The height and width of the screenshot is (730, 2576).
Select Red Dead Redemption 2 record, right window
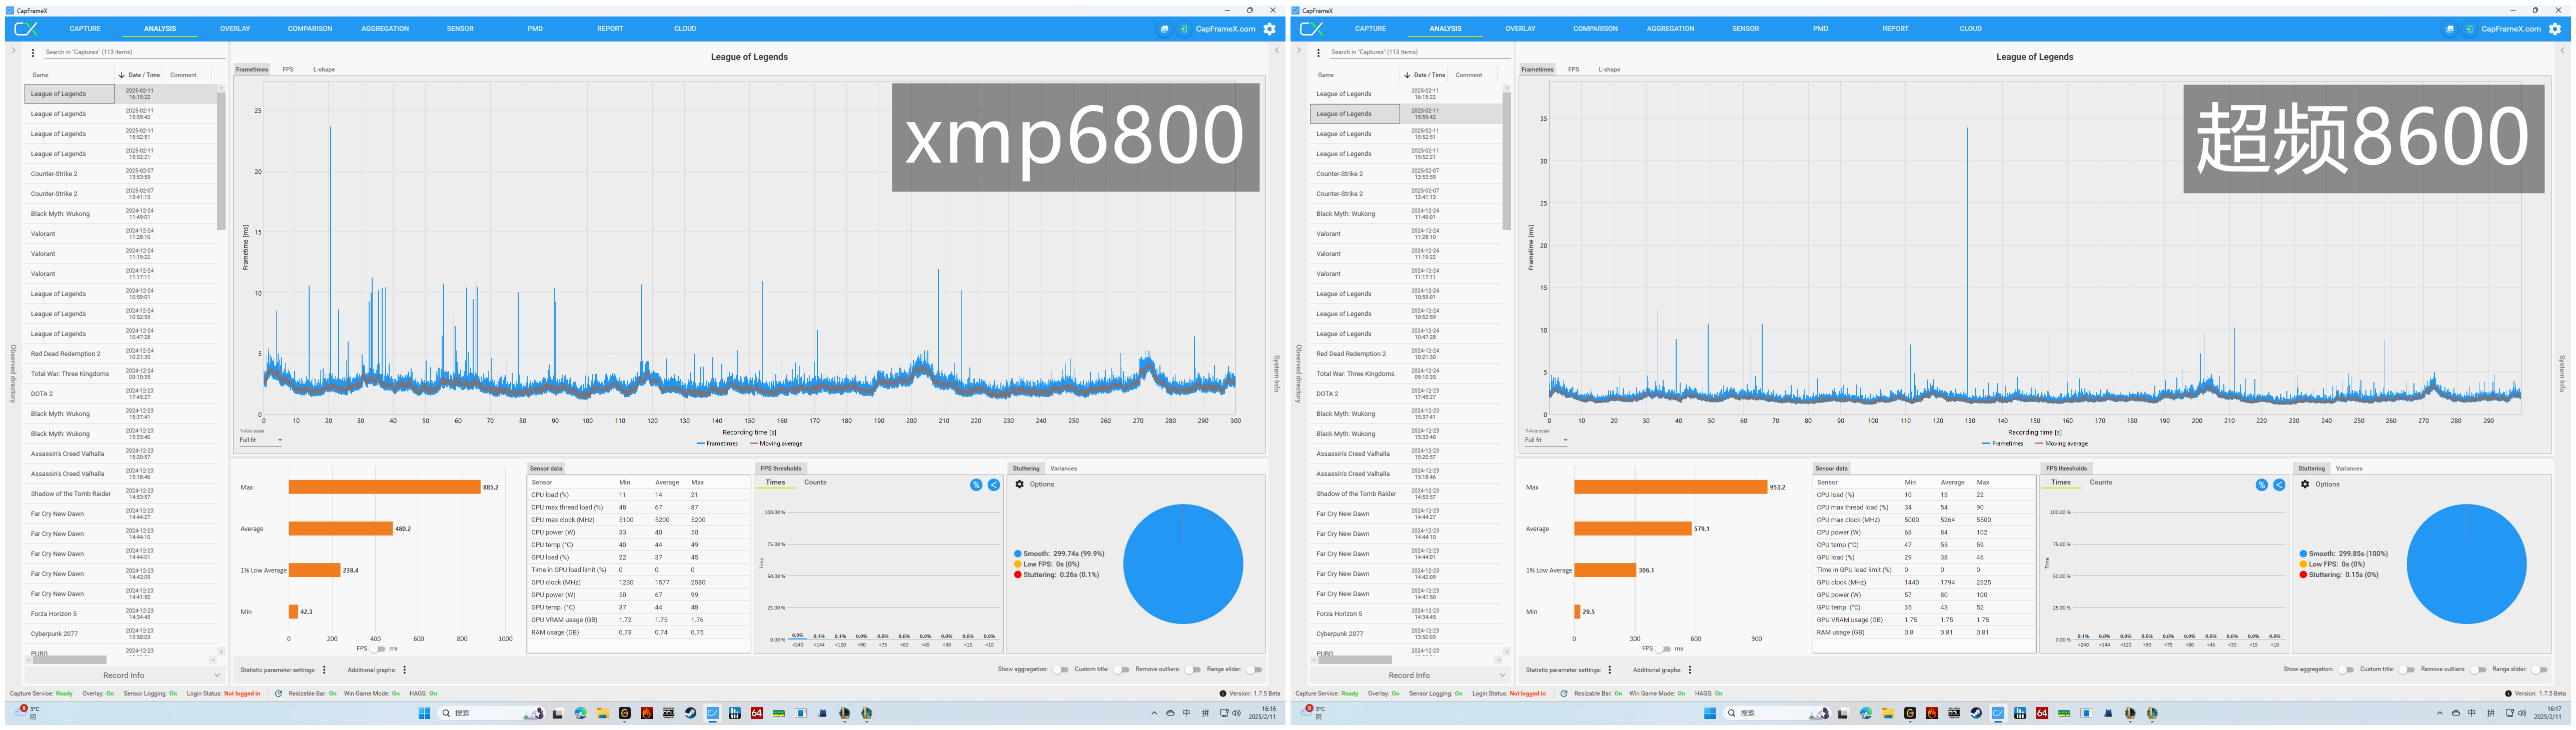[x=1406, y=354]
